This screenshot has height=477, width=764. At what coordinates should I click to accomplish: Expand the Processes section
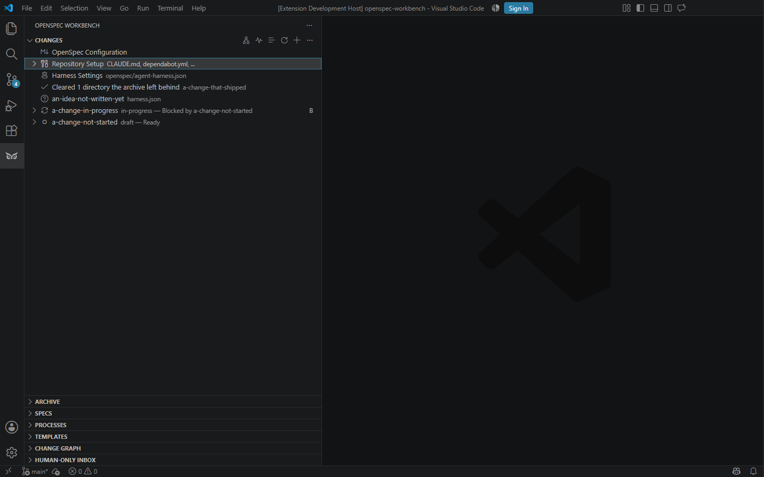pos(173,425)
